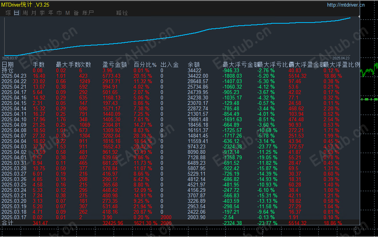Click floating profit 468.62
This screenshot has height=237, width=378.
click(x=296, y=108)
